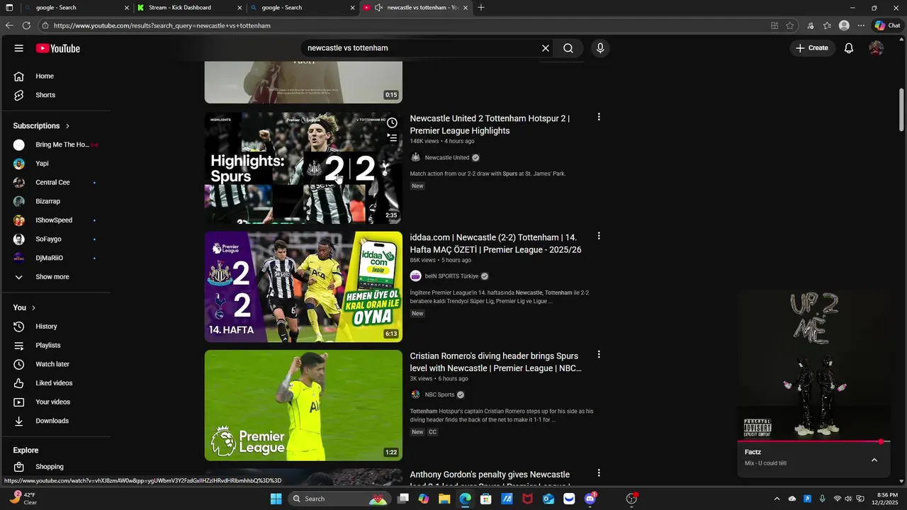The width and height of the screenshot is (907, 510).
Task: Open iddaa.com Newcastle (2-2) Tottenham title
Action: point(495,244)
